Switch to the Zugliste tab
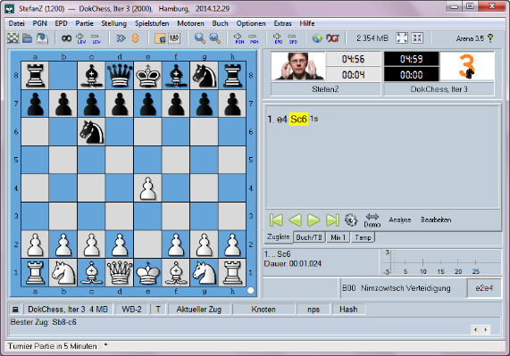This screenshot has width=510, height=356. [x=278, y=237]
